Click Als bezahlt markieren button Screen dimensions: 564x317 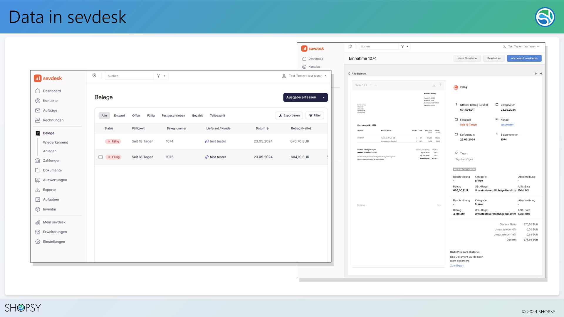click(524, 58)
